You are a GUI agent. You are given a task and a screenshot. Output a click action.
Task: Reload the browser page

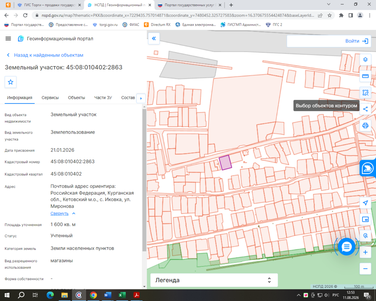point(25,15)
